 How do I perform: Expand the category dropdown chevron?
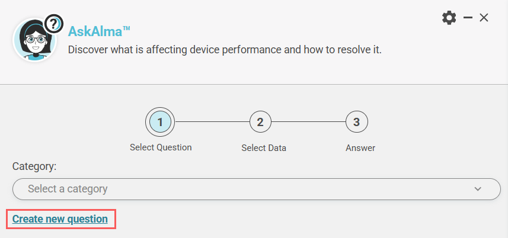coord(478,189)
